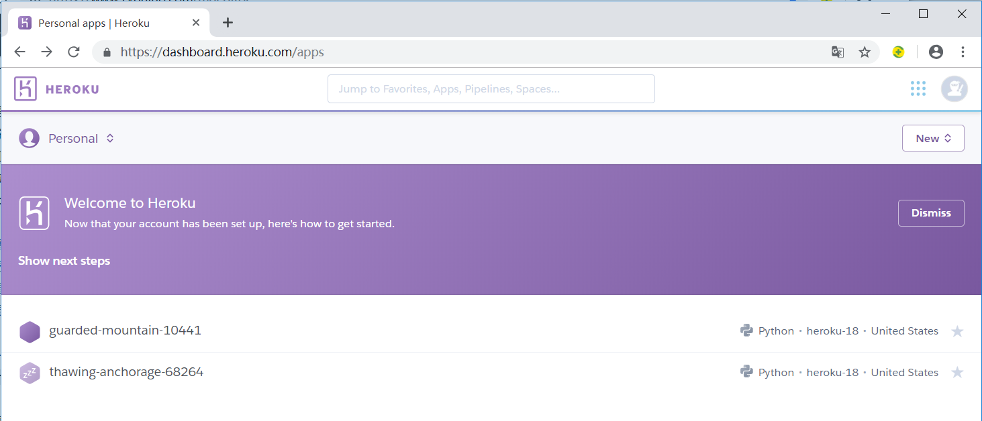
Task: Click Python icon in guarded-mountain-10441 row
Action: [746, 330]
